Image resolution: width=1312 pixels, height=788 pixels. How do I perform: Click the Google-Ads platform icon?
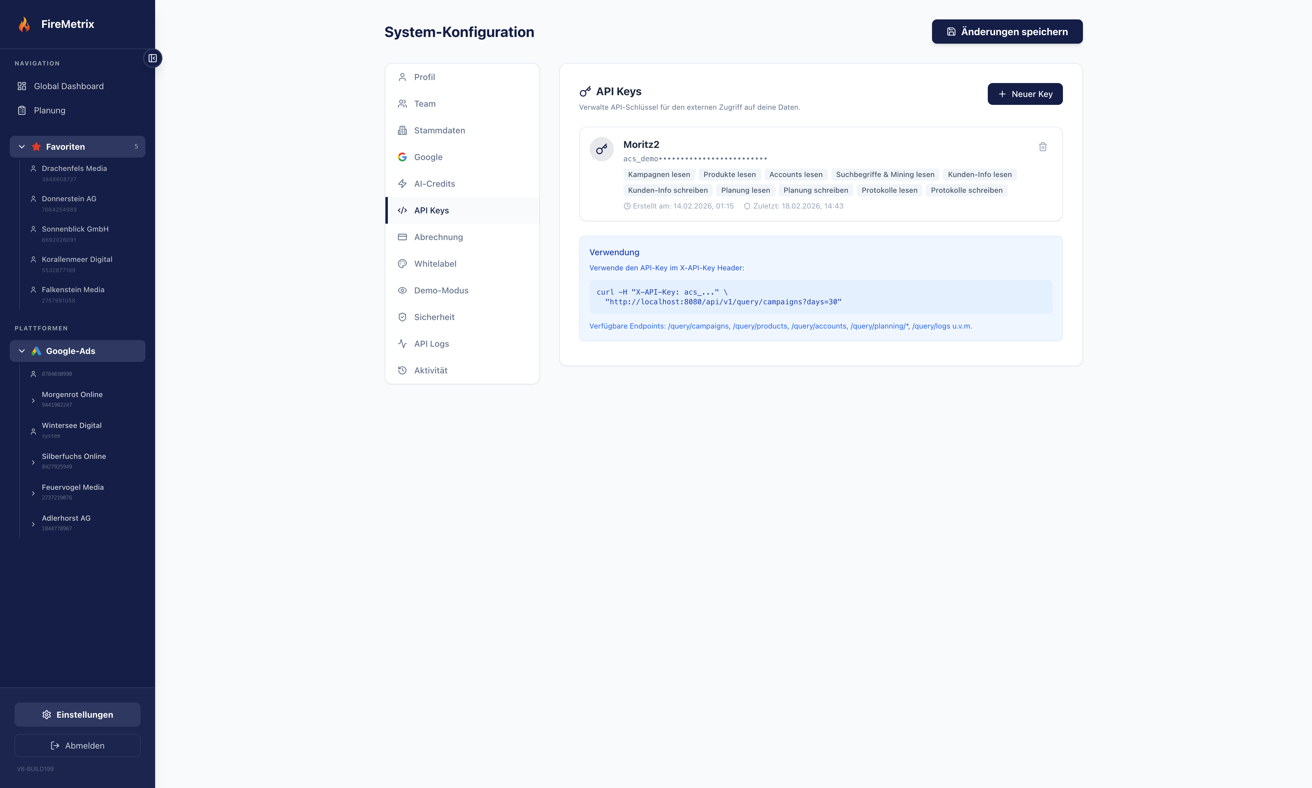[36, 350]
